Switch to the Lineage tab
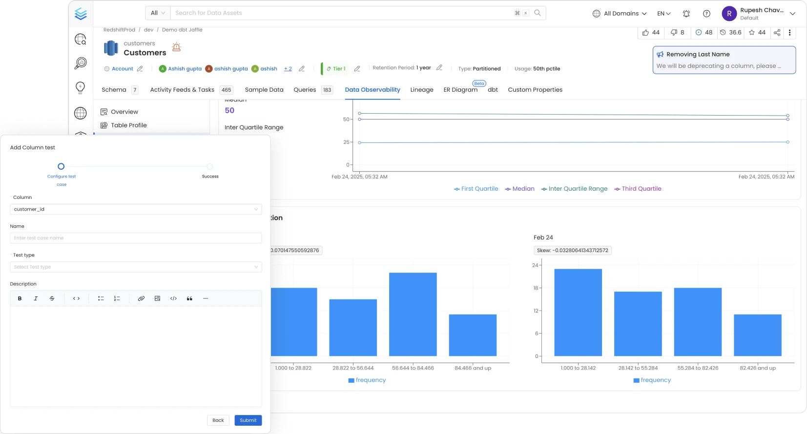Image resolution: width=807 pixels, height=434 pixels. click(x=421, y=90)
